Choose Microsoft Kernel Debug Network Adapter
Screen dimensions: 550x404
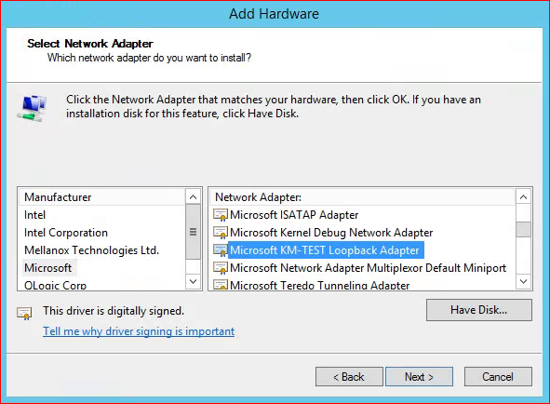[331, 233]
